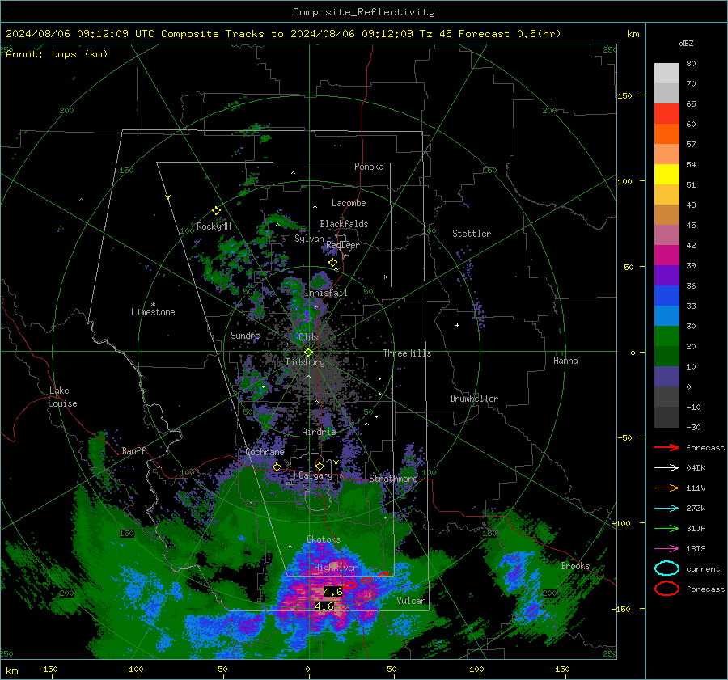Click the magenta 42-39 dBZ color swatch

[x=667, y=256]
